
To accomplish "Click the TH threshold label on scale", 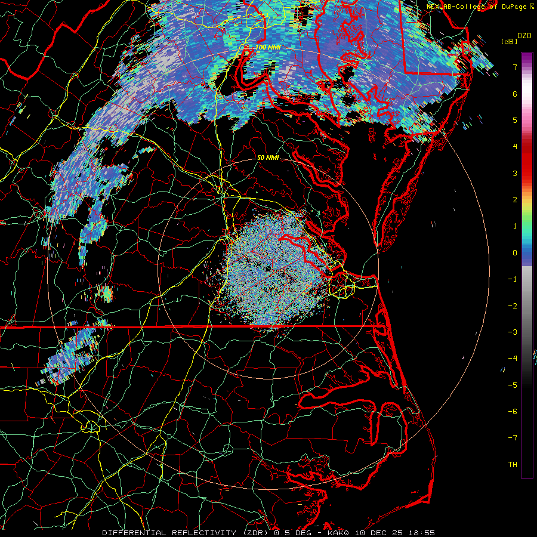I will tap(513, 465).
